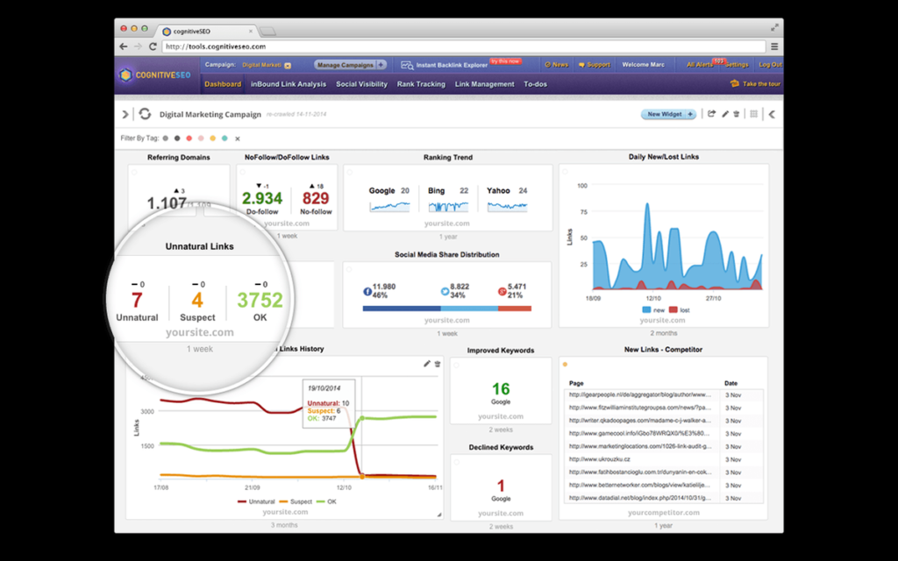Toggle tag circle on Improved Keywords widget
This screenshot has width=898, height=561.
pyautogui.click(x=456, y=365)
